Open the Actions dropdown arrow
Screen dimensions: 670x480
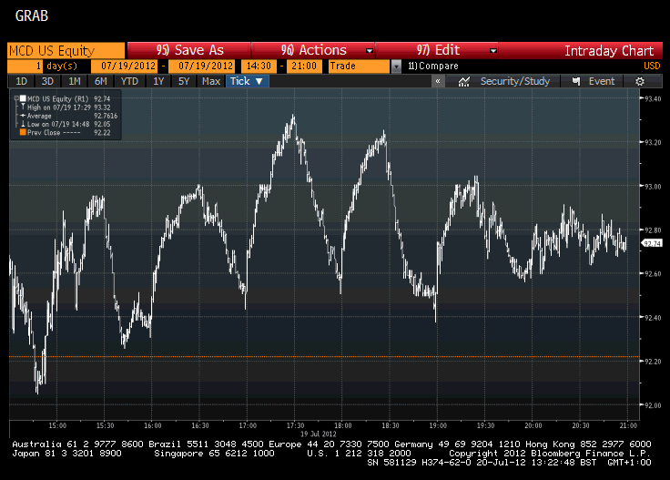(370, 50)
